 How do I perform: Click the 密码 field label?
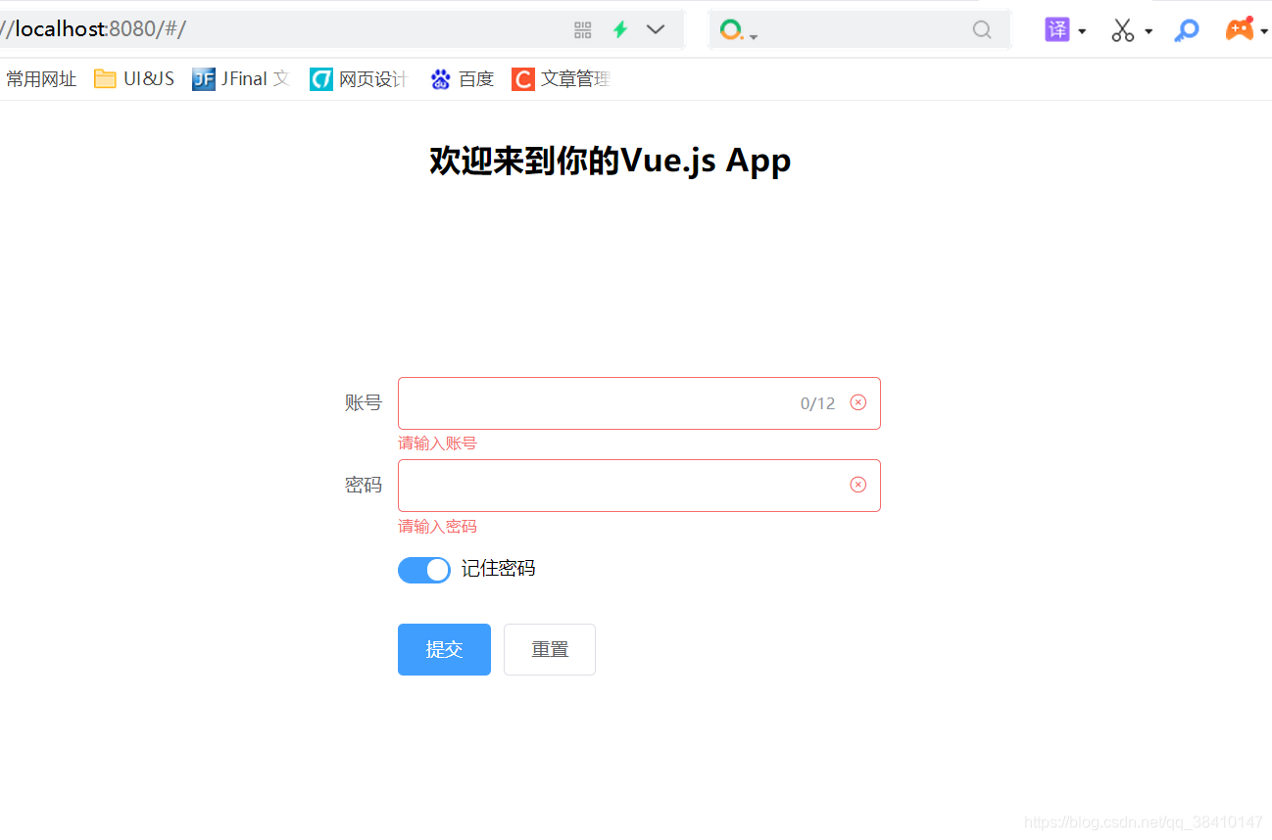(364, 486)
